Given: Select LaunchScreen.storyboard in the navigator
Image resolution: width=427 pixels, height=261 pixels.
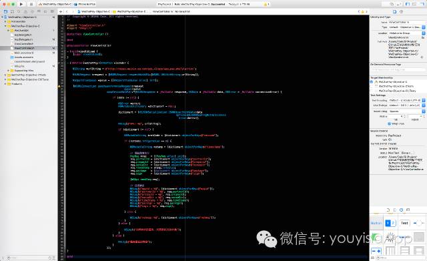Looking at the screenshot, I should (x=29, y=61).
